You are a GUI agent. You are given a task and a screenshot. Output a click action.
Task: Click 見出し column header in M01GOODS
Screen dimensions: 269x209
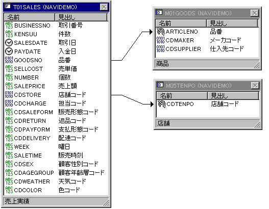(232, 23)
